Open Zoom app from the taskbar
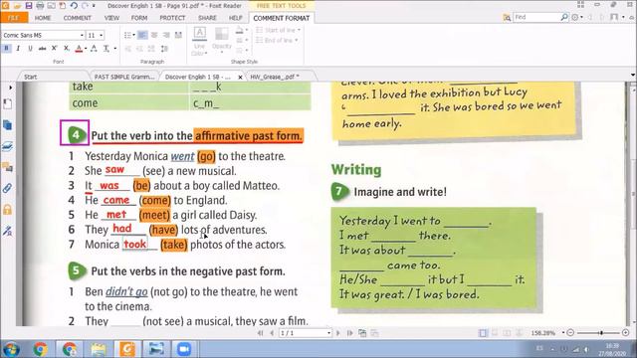 pos(183,349)
